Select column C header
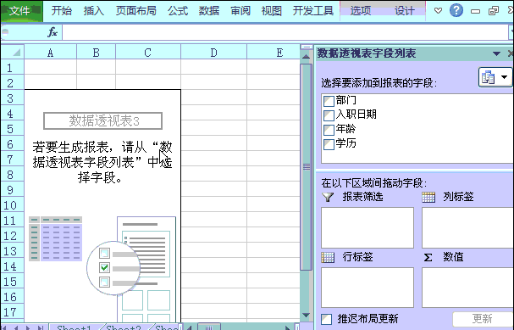Viewport: 514px width, 330px height. [x=148, y=53]
